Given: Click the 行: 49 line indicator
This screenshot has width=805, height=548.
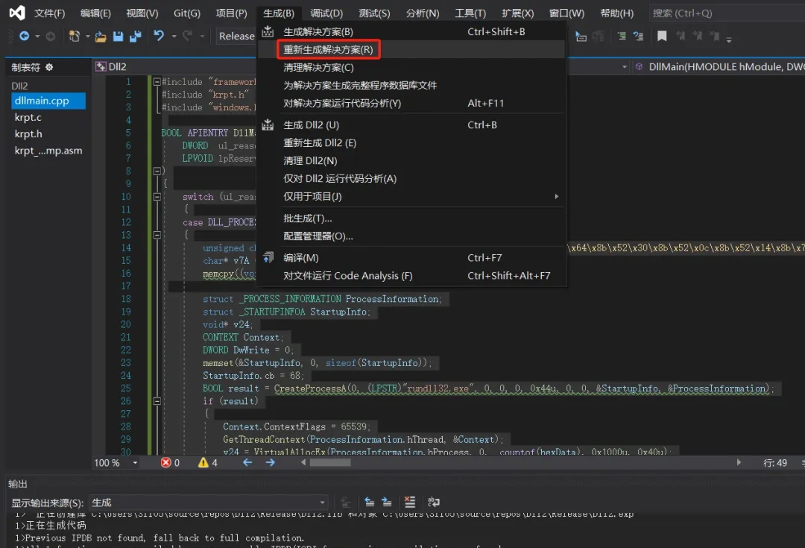Looking at the screenshot, I should 774,463.
